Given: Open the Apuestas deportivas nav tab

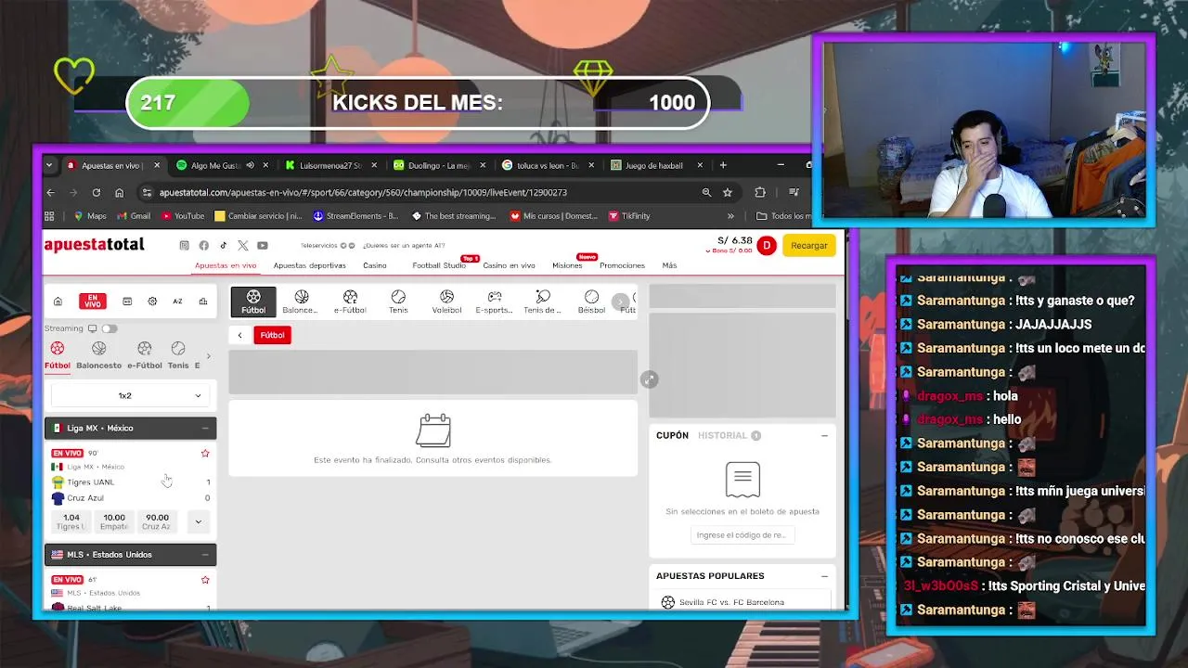Looking at the screenshot, I should 309,265.
